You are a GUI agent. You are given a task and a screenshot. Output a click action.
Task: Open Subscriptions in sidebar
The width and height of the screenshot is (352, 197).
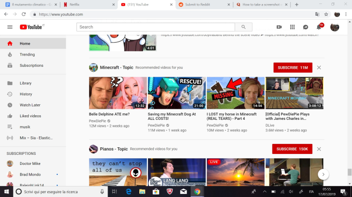pyautogui.click(x=33, y=66)
